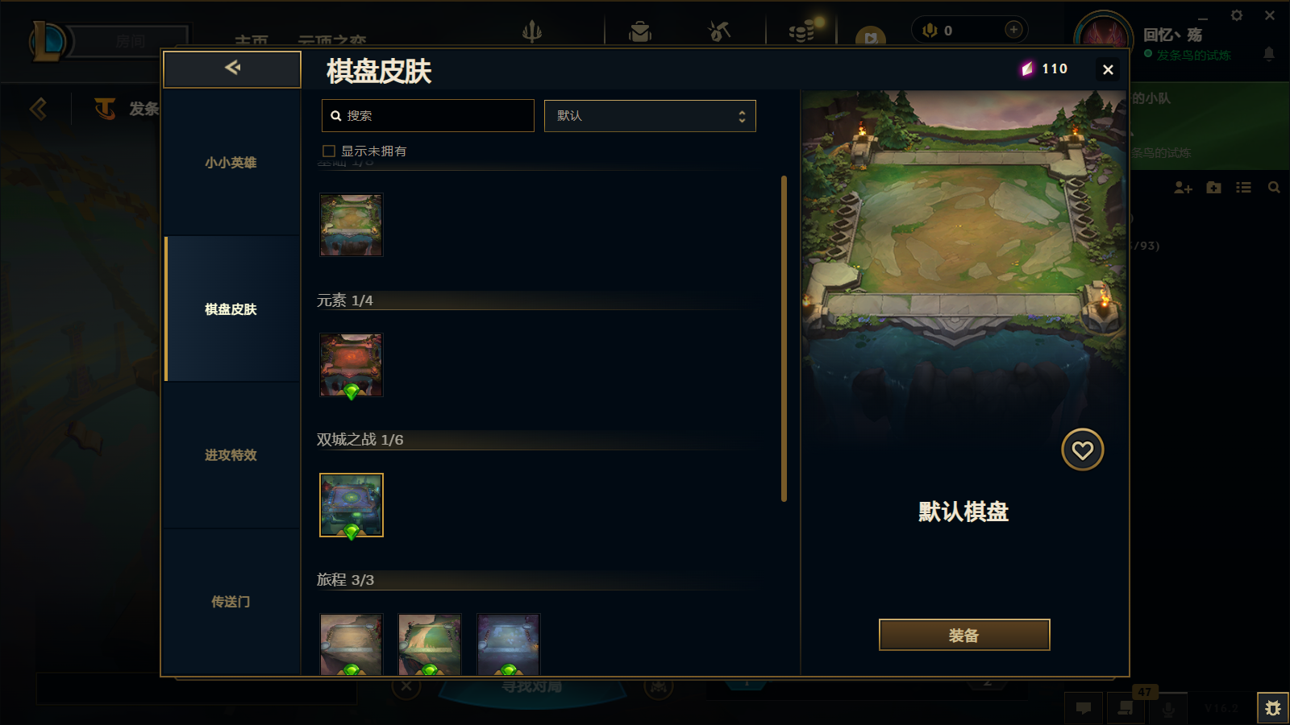The height and width of the screenshot is (725, 1290).
Task: Open the 传送门 tab
Action: 231,602
